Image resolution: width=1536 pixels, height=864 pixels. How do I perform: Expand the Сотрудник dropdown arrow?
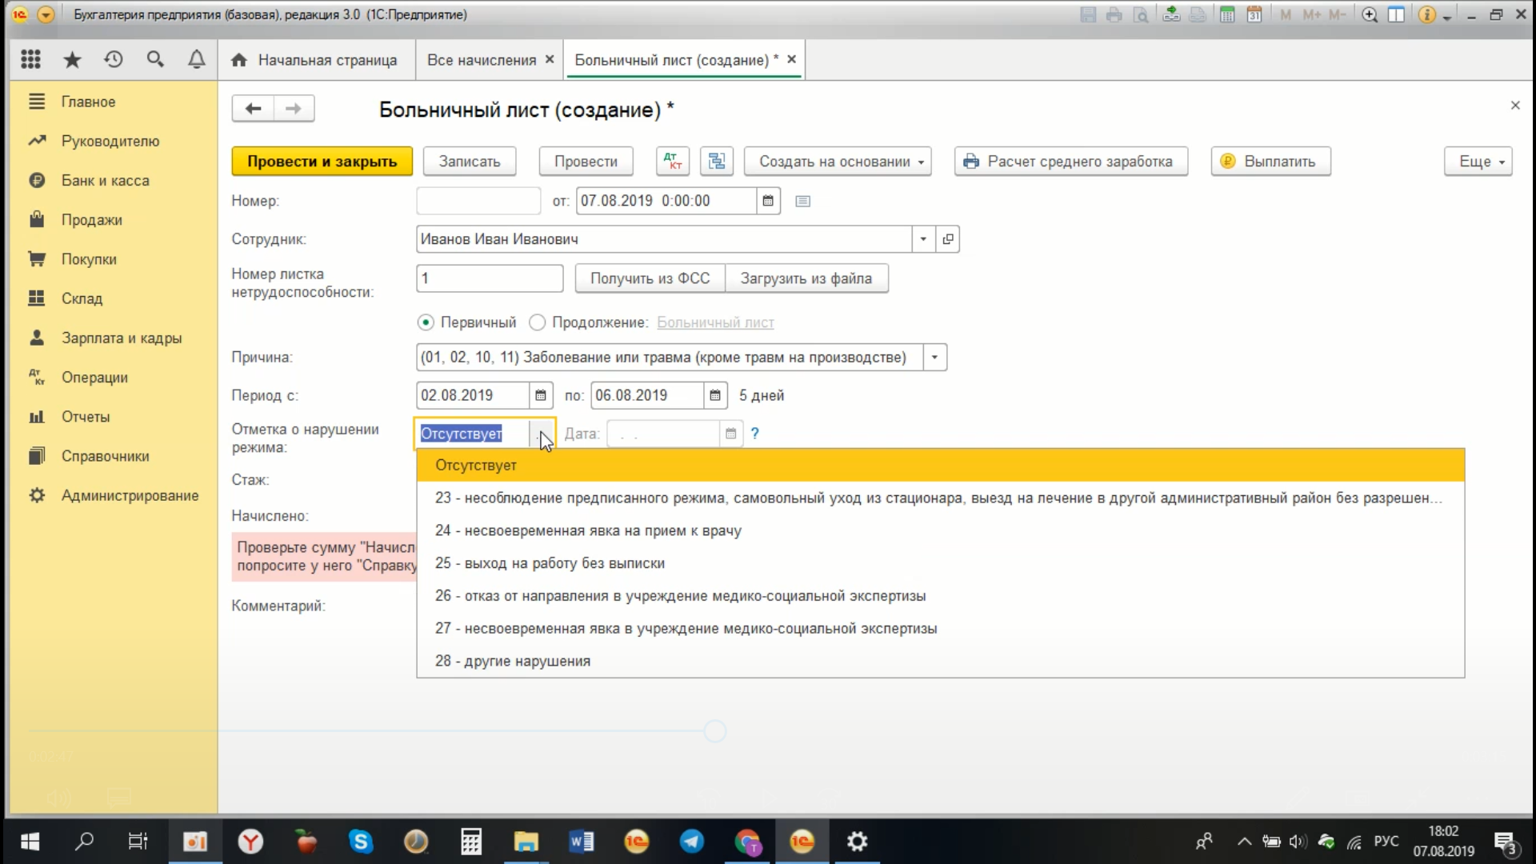pos(923,239)
